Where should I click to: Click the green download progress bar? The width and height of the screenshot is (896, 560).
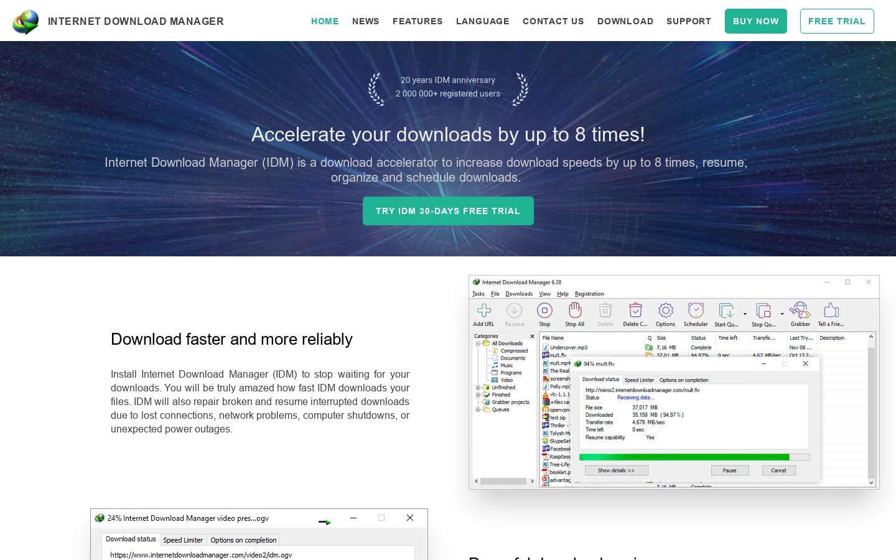tap(694, 457)
